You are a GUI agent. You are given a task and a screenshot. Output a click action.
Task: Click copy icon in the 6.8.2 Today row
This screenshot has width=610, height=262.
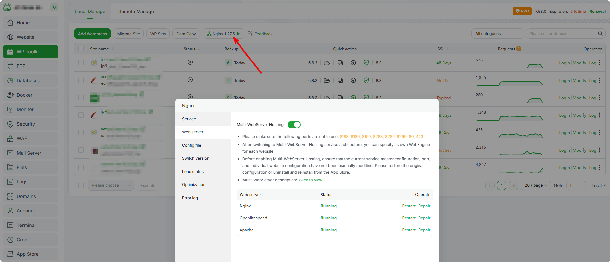340,80
